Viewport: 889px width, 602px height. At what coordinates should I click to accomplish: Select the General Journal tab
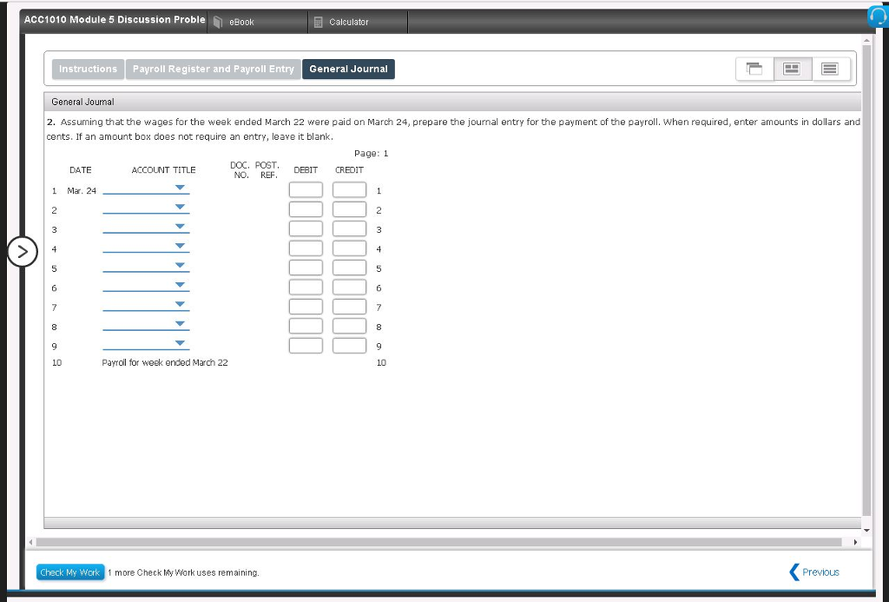[x=349, y=69]
